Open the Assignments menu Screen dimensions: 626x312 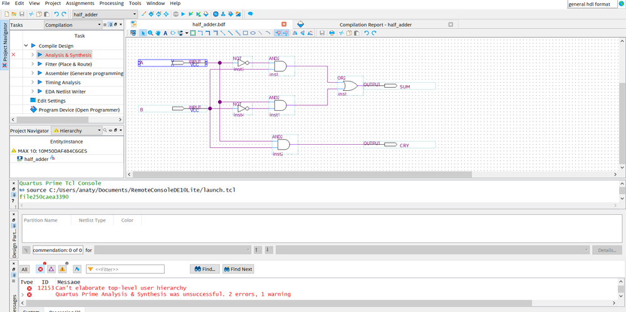80,3
